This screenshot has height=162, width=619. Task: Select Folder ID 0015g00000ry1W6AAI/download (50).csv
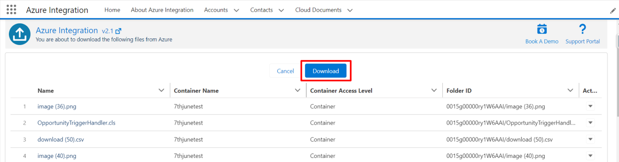499,140
